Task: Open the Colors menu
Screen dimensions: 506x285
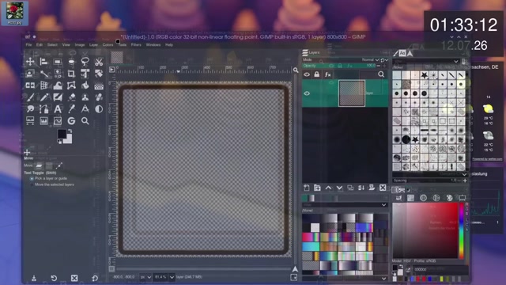Action: click(x=108, y=45)
